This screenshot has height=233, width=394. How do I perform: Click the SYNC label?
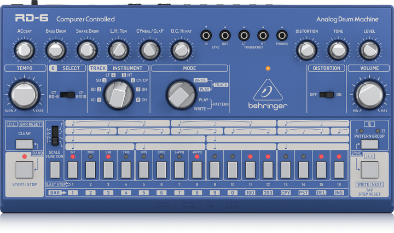(356, 153)
